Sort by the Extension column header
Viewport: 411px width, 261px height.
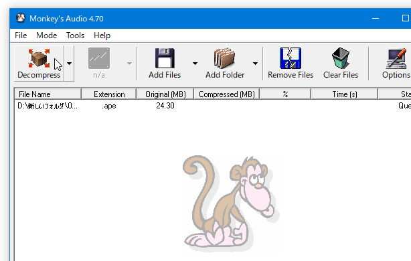coord(109,94)
